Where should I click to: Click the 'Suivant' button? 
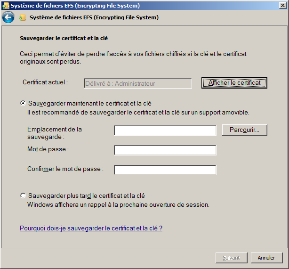pyautogui.click(x=231, y=258)
